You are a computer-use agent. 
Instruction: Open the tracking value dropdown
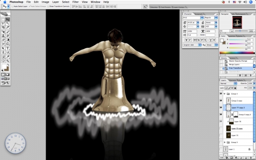(216, 26)
